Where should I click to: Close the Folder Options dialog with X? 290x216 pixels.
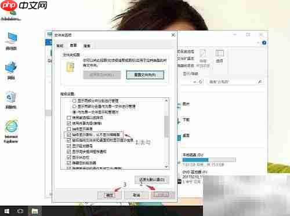pyautogui.click(x=173, y=35)
